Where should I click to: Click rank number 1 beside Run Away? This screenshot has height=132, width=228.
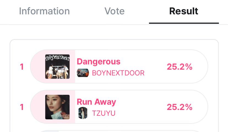point(22,107)
